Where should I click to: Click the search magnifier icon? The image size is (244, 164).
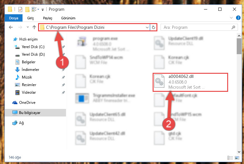pos(233,28)
